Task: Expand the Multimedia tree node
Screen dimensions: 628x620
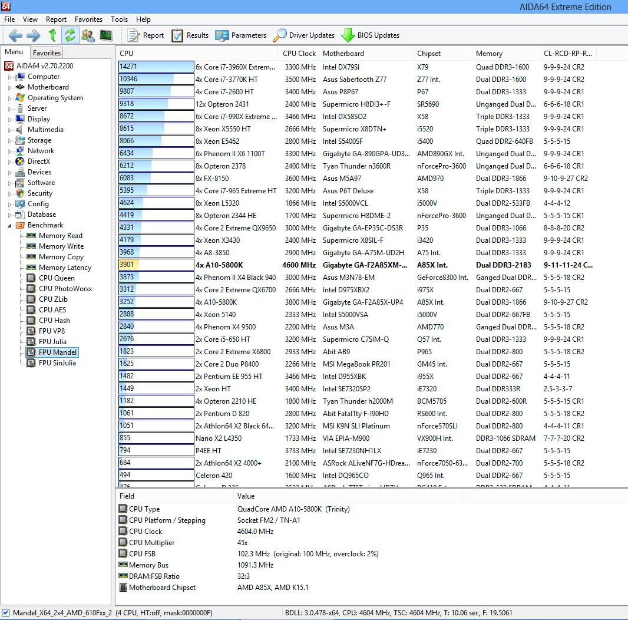Action: (x=9, y=130)
